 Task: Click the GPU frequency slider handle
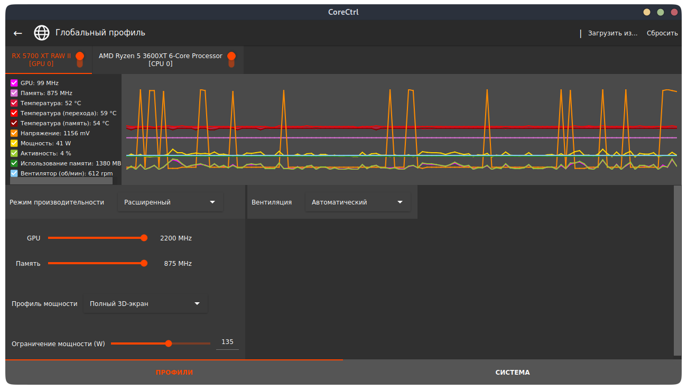(144, 238)
